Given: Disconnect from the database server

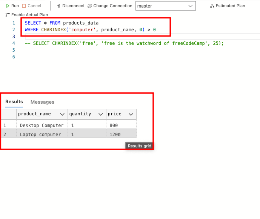Looking at the screenshot, I should click(71, 6).
